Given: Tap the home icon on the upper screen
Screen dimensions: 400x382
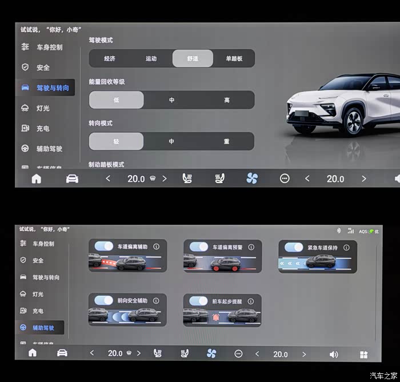Looking at the screenshot, I should coord(37,178).
